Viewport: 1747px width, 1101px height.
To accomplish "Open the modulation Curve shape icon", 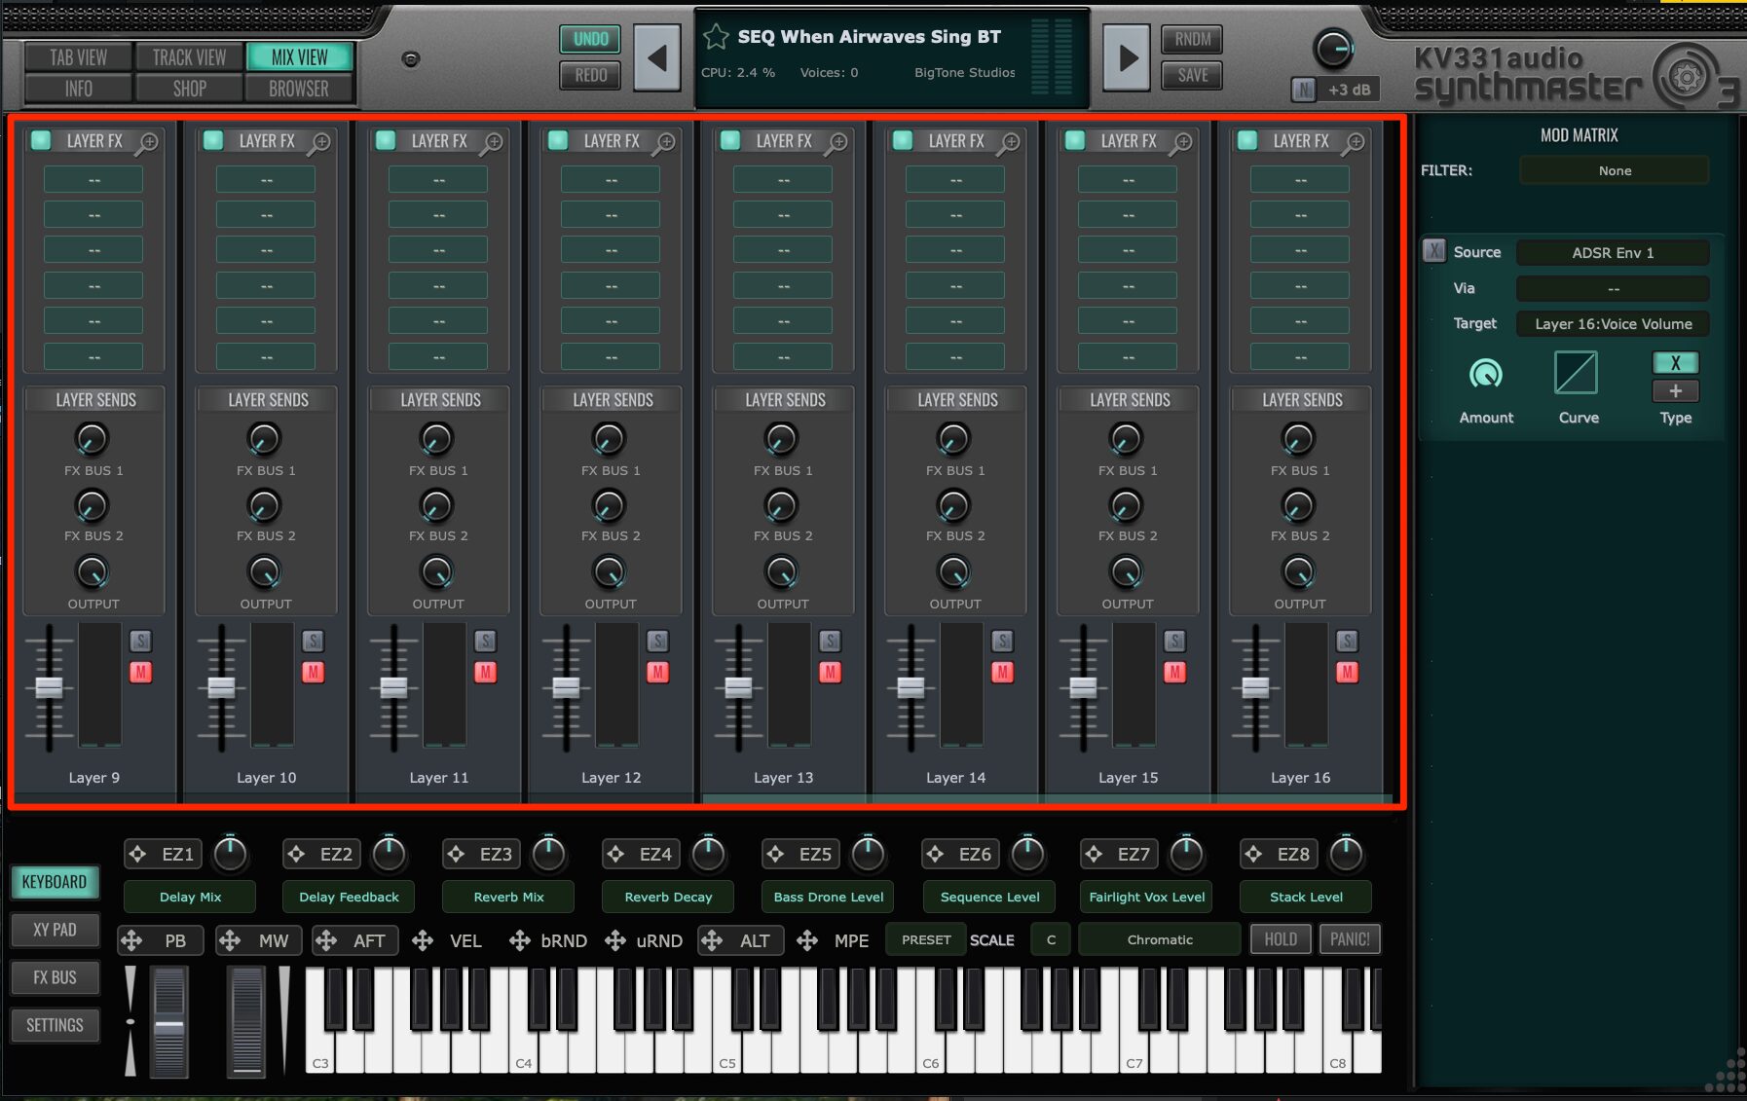I will 1577,373.
